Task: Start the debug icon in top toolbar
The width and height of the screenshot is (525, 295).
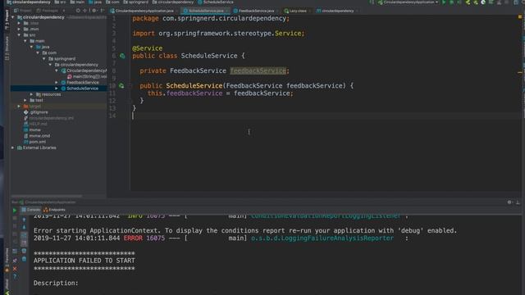Action: [x=451, y=2]
